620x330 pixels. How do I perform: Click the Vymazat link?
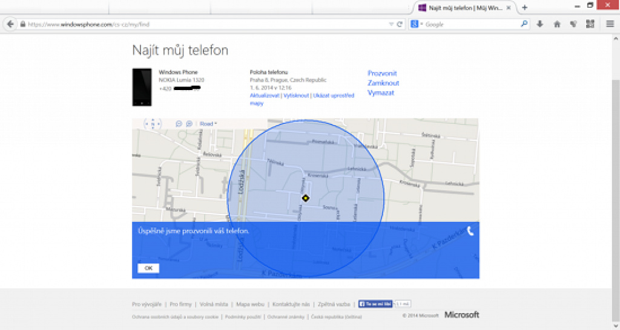(381, 92)
